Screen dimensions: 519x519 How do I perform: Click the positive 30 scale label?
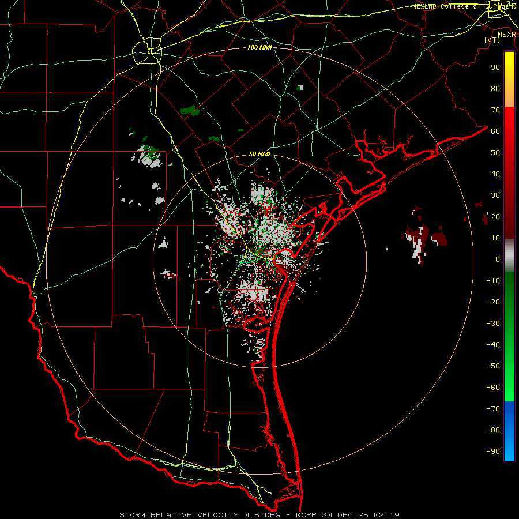coord(495,195)
